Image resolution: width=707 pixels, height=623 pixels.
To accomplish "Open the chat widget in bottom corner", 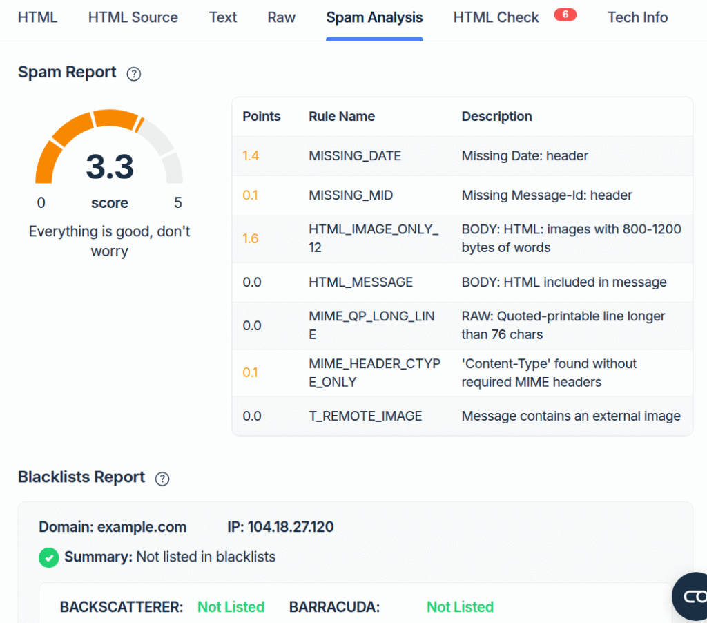I will (x=690, y=596).
